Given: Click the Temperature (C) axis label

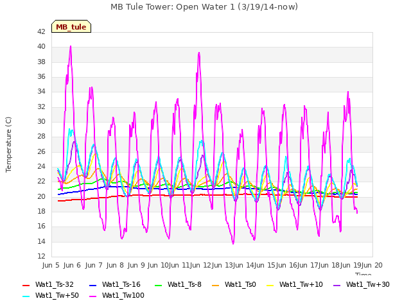Looking at the screenshot, I should 8,144.
